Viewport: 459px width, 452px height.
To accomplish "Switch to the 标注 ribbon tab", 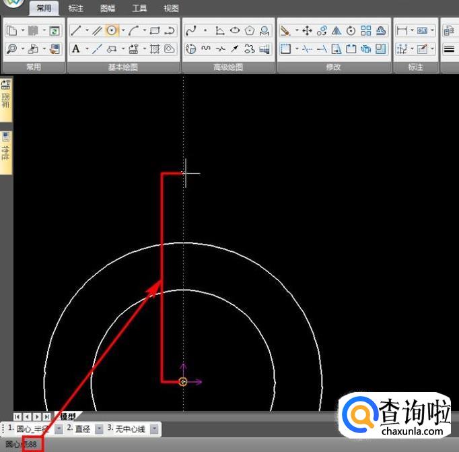I will 76,9.
